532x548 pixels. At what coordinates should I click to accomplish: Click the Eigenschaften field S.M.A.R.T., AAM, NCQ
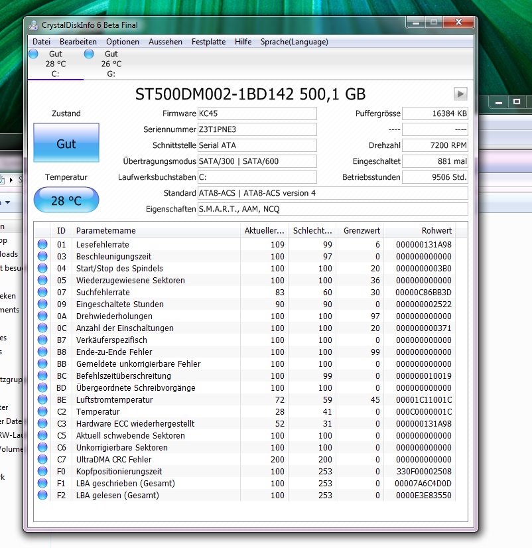pyautogui.click(x=333, y=209)
